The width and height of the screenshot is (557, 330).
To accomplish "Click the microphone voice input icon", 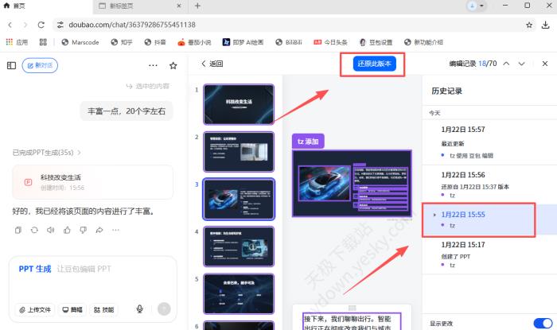I will tap(140, 309).
